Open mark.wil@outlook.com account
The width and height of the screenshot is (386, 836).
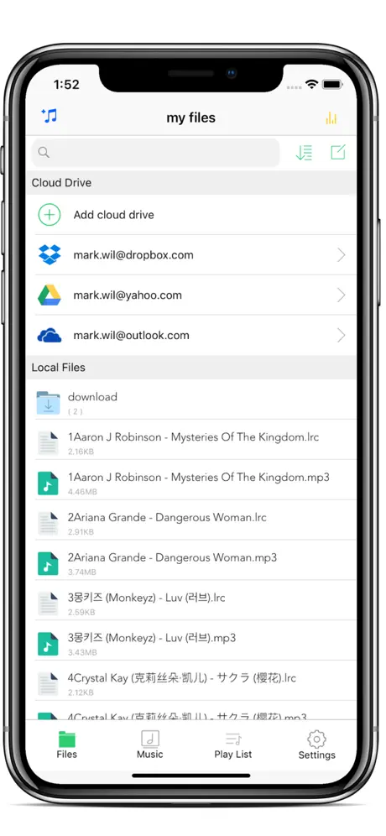[x=131, y=336]
